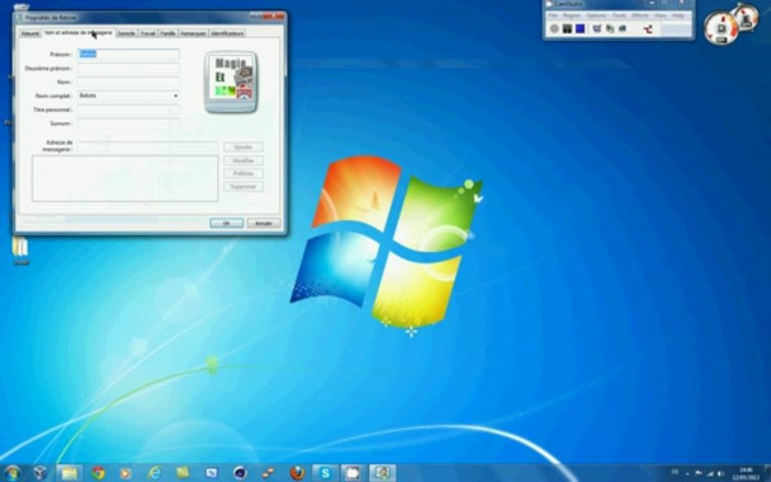This screenshot has height=482, width=771.
Task: Click the Annuler button
Action: point(264,223)
